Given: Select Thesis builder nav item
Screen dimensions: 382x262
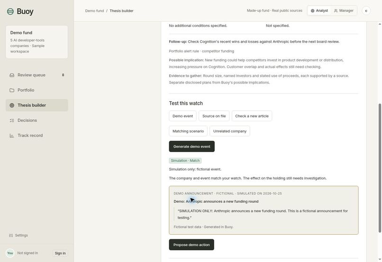Looking at the screenshot, I should point(37,105).
